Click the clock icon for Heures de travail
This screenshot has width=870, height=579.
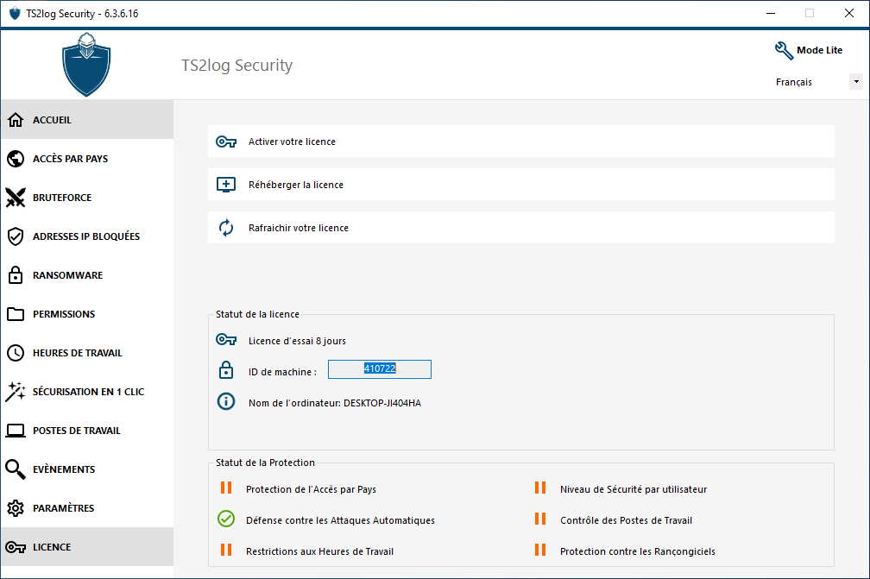pyautogui.click(x=16, y=353)
